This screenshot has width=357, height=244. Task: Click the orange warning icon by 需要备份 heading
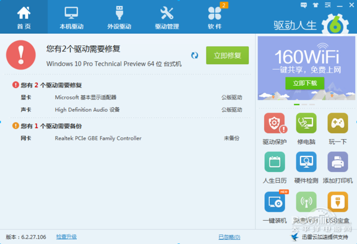click(x=15, y=126)
